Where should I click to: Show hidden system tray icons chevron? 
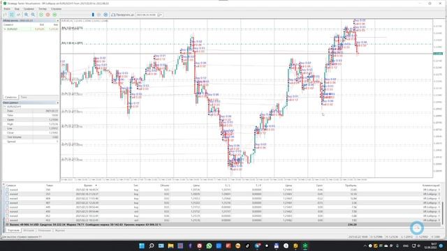[365, 245]
